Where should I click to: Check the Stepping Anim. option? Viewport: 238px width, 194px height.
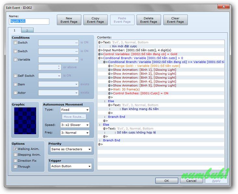point(15,155)
